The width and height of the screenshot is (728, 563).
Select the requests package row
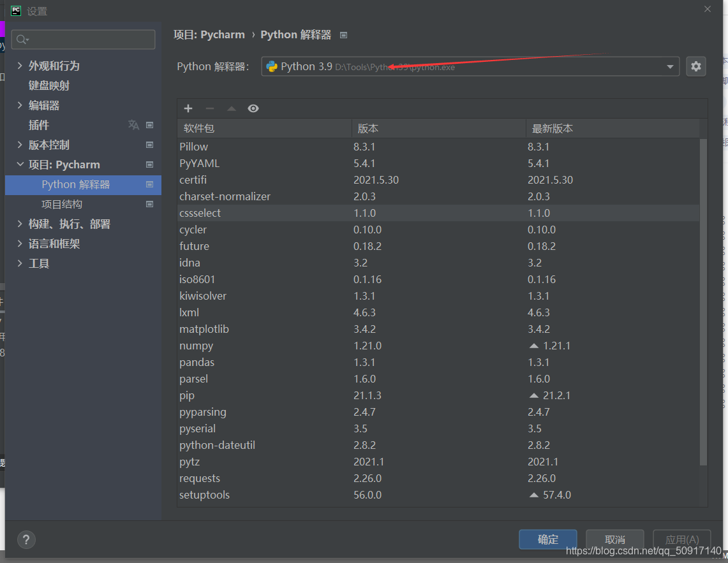click(x=438, y=479)
